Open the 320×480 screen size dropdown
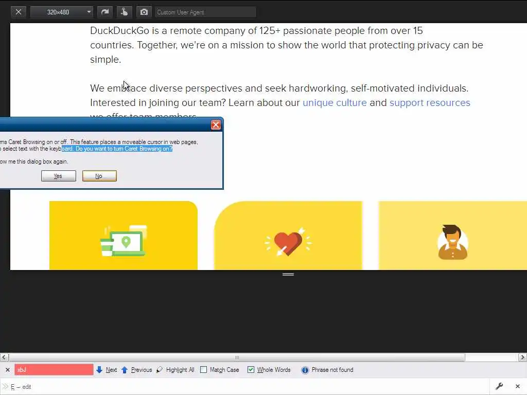Viewport: 527px width, 395px height. 62,12
